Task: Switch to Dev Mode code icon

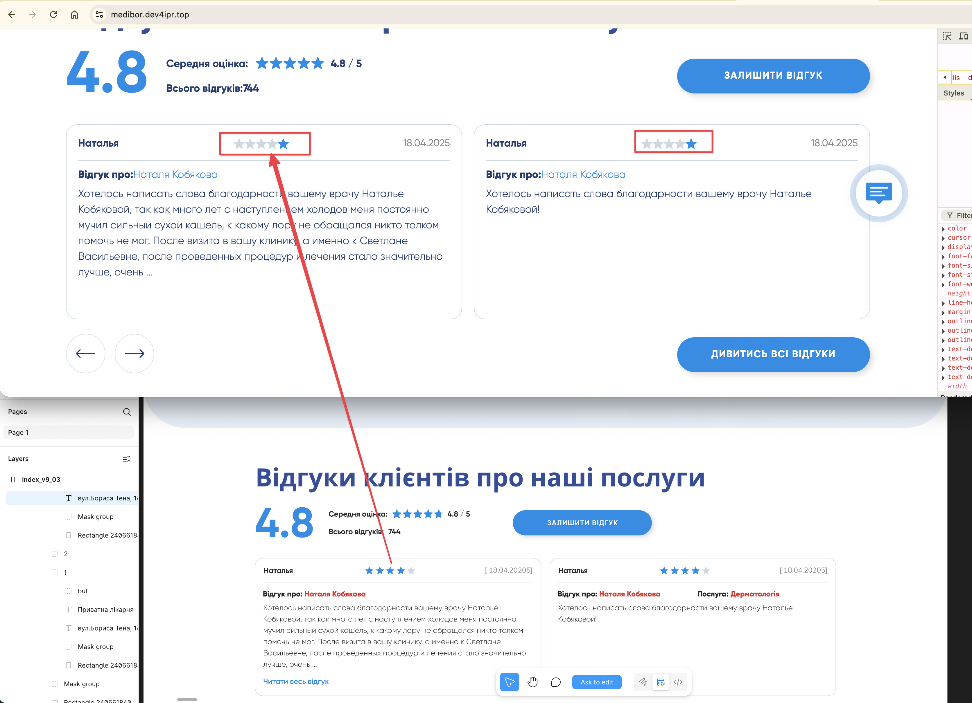Action: click(678, 682)
